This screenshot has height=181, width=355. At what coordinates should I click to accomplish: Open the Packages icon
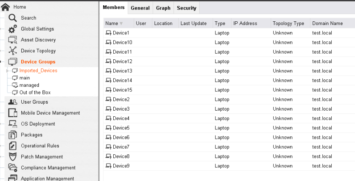click(x=13, y=135)
